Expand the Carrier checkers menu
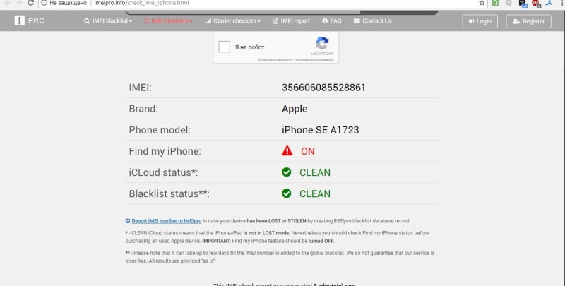The width and height of the screenshot is (565, 286). 232,21
